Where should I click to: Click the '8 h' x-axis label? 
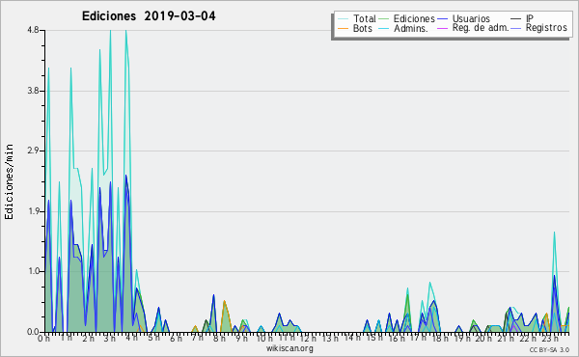219,338
